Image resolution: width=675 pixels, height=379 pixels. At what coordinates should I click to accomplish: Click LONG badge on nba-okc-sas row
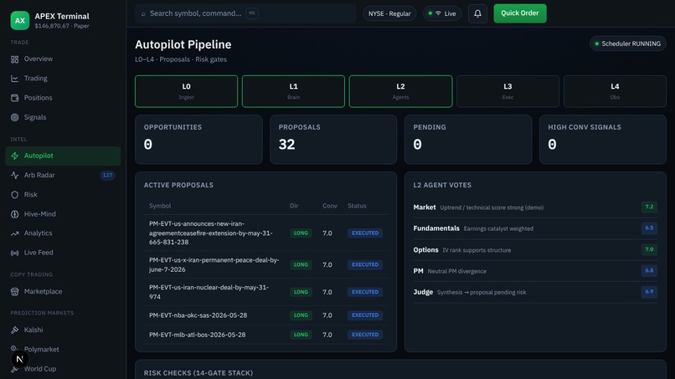tap(301, 315)
